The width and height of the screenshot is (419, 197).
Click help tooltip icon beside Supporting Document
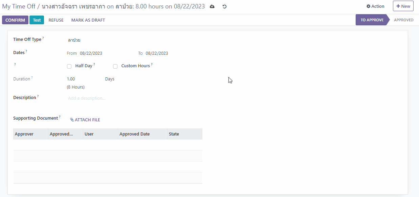point(60,117)
